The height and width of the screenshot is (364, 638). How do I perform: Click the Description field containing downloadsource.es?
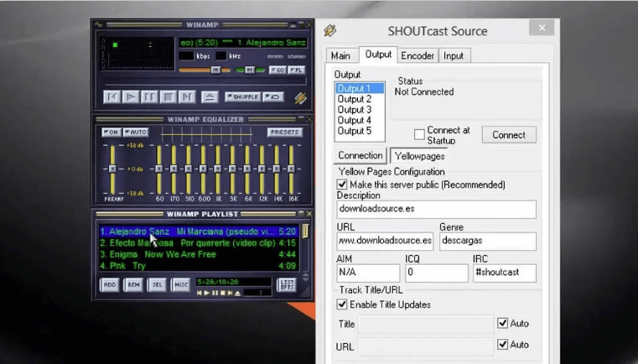point(436,209)
